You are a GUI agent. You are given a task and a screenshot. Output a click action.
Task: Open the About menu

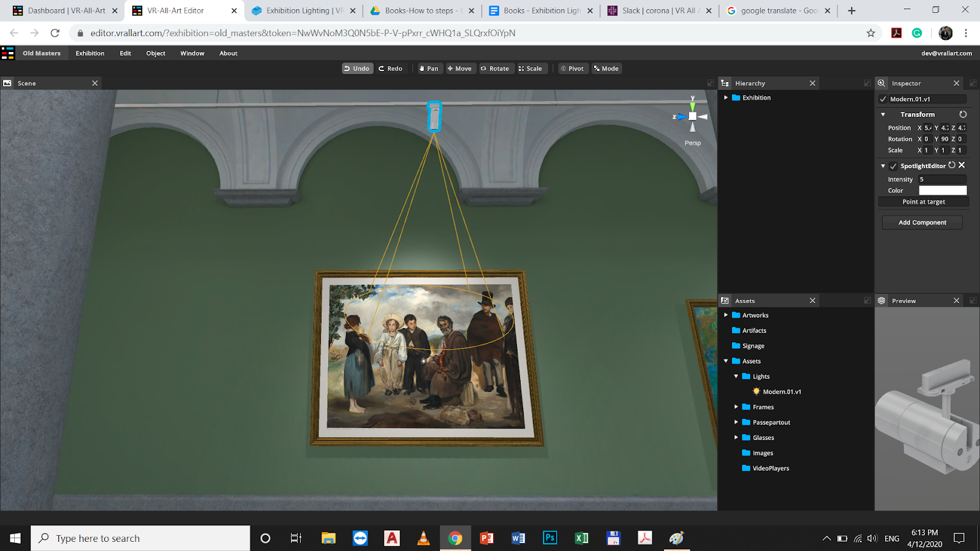(228, 53)
